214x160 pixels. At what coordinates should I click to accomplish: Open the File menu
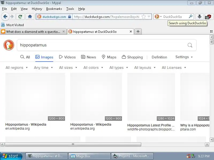pyautogui.click(x=5, y=9)
